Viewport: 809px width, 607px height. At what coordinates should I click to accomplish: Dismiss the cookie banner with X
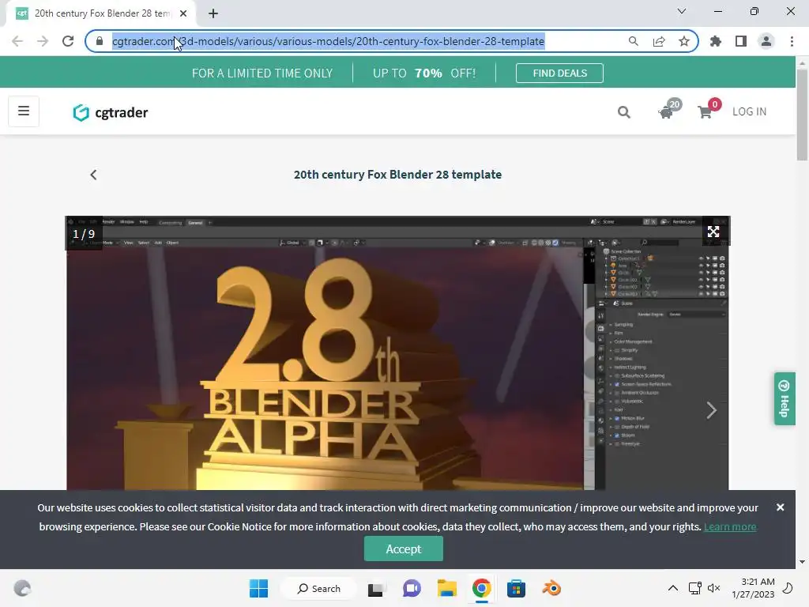tap(780, 507)
